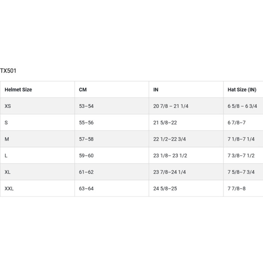
Task: Click the XXL helmet size cell
Action: pyautogui.click(x=9, y=189)
